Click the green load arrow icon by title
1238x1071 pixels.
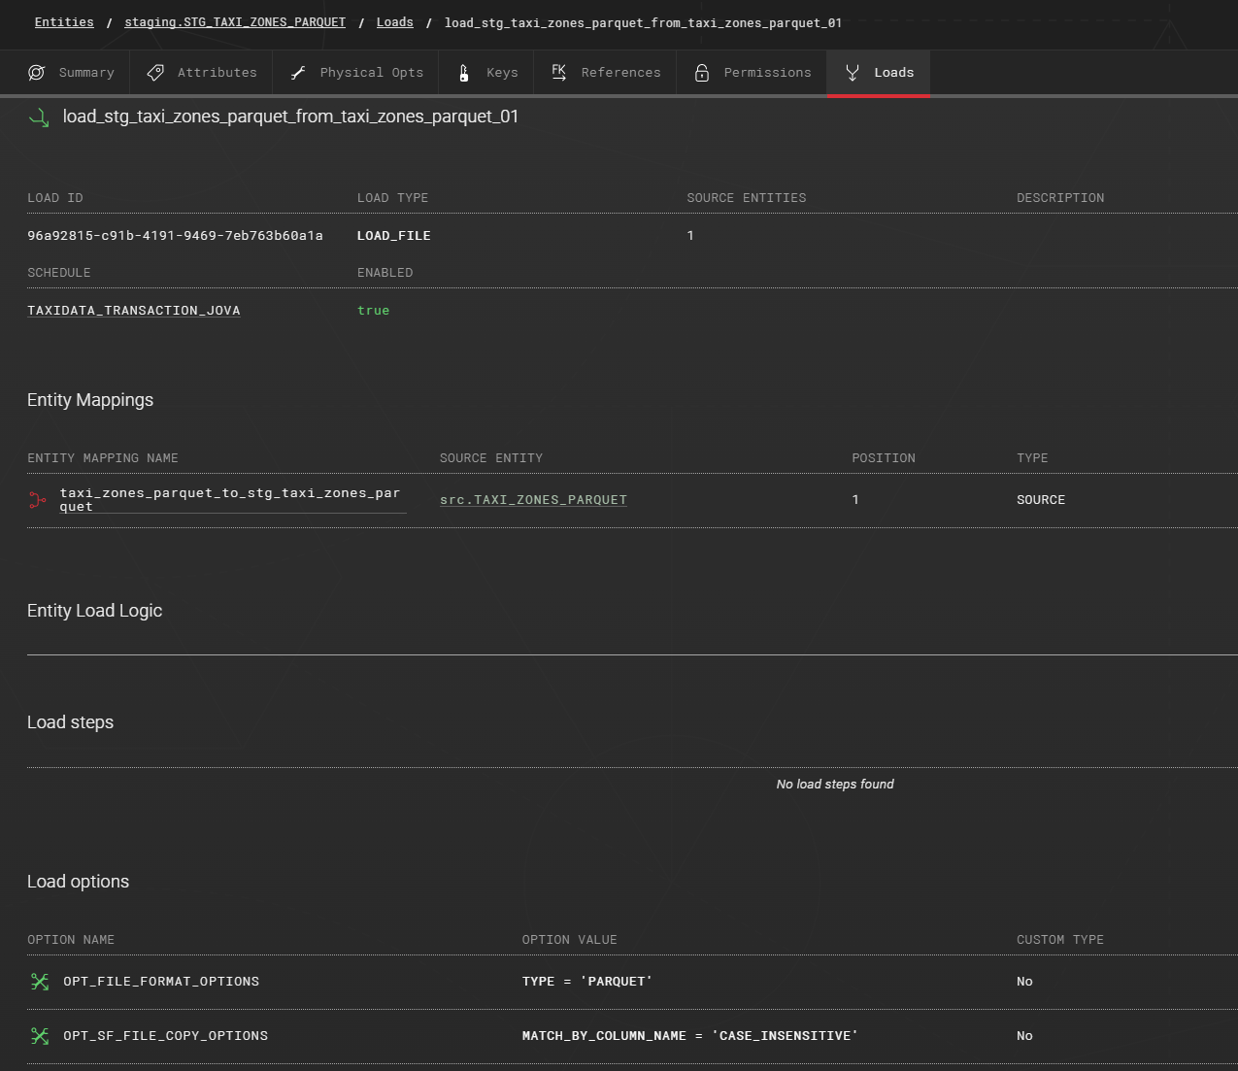(39, 117)
